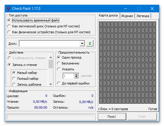Increase cycles count with up arrow
The width and height of the screenshot is (164, 126).
point(76,75)
